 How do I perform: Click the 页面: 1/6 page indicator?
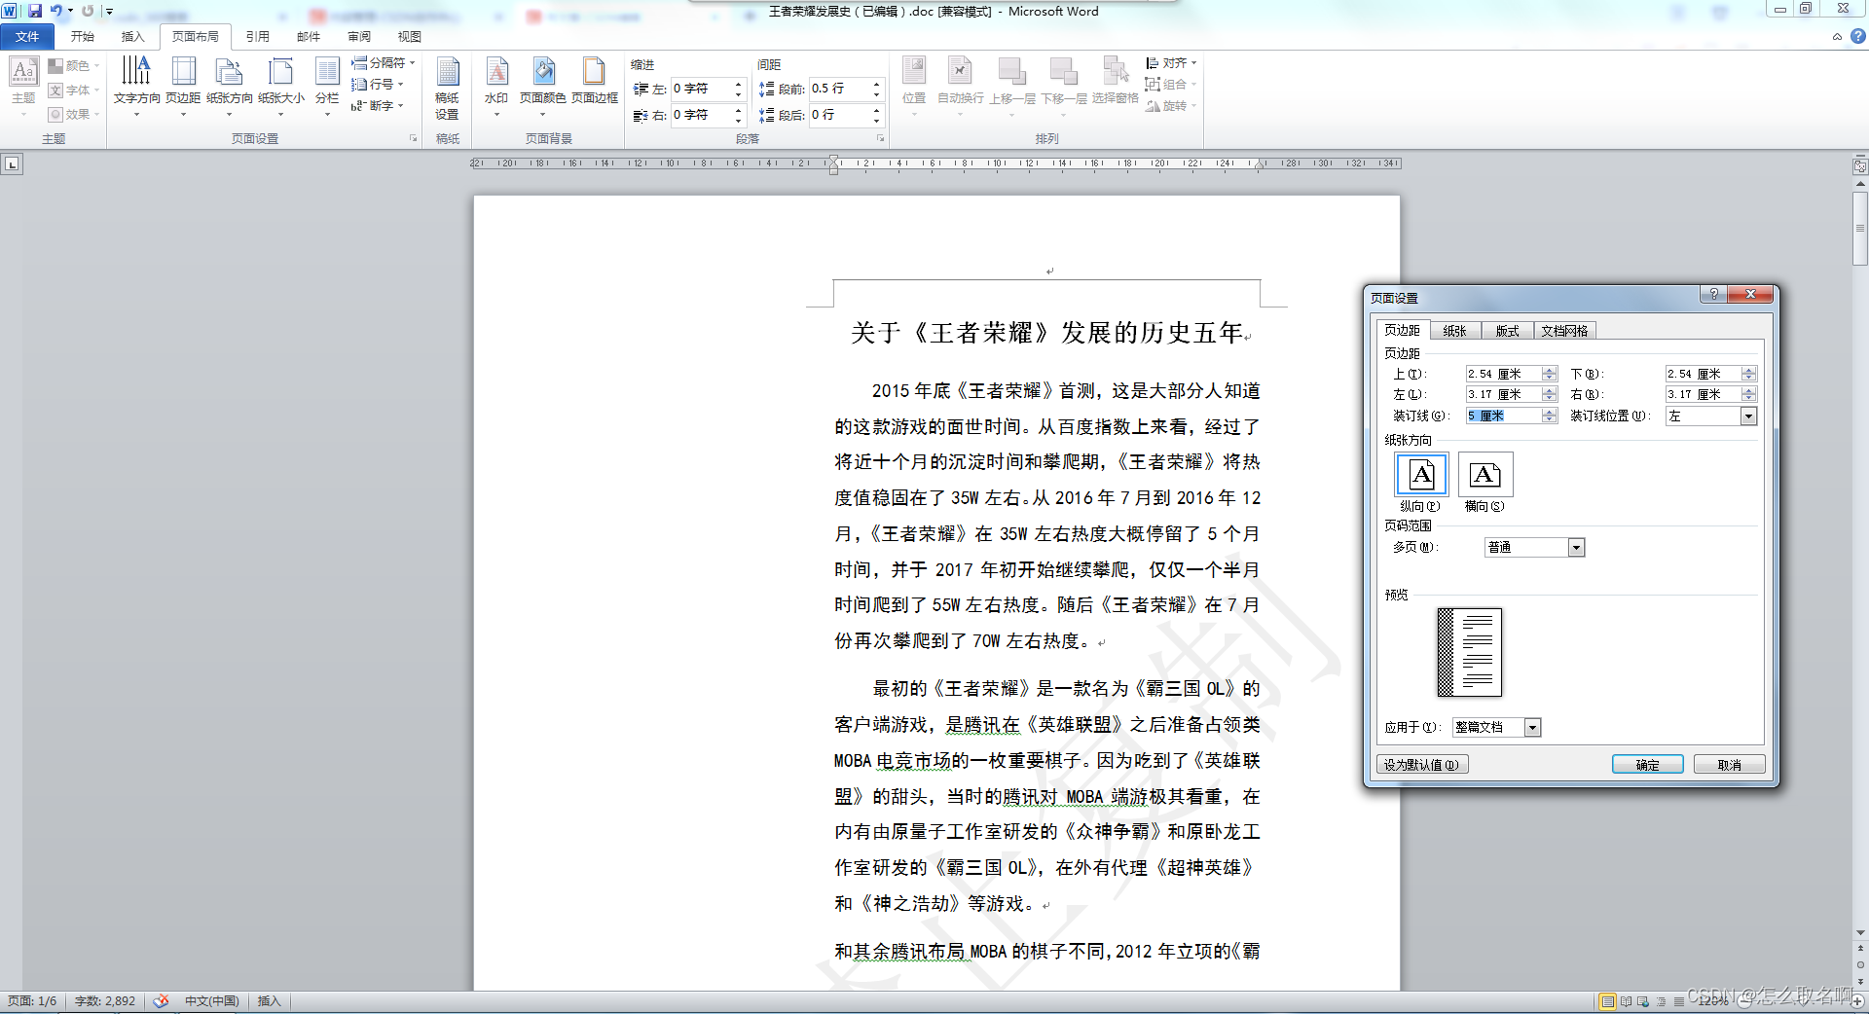[x=32, y=1000]
